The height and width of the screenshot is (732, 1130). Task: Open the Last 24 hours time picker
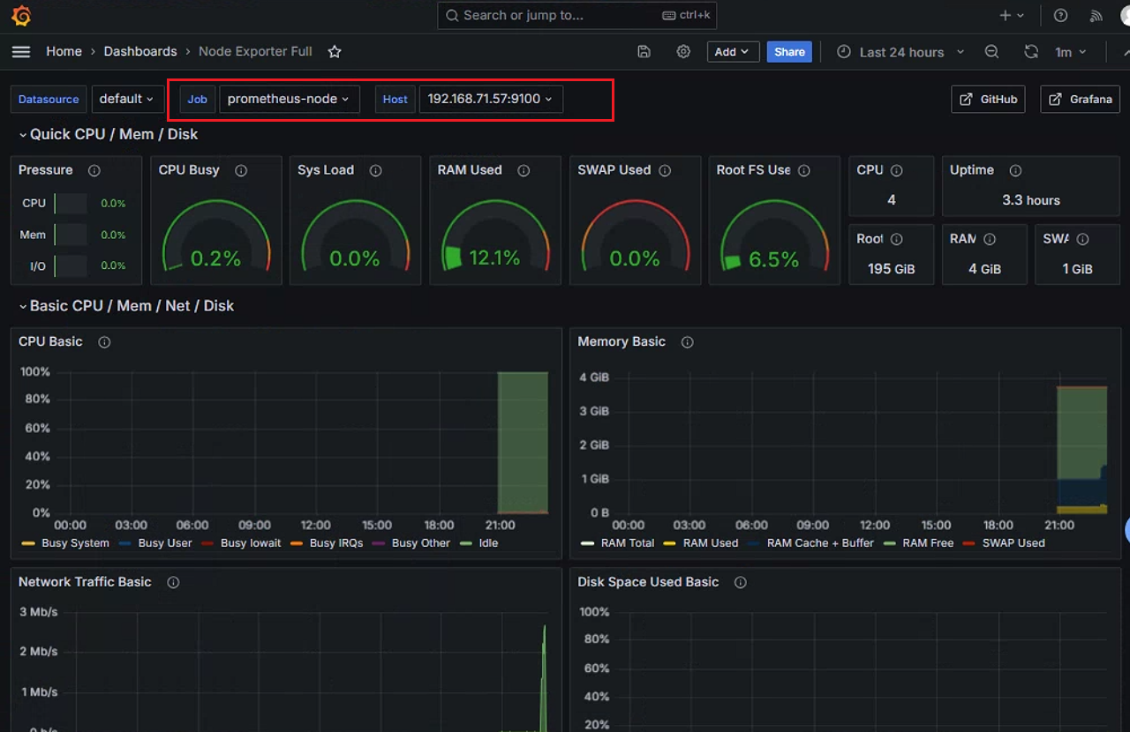click(900, 52)
